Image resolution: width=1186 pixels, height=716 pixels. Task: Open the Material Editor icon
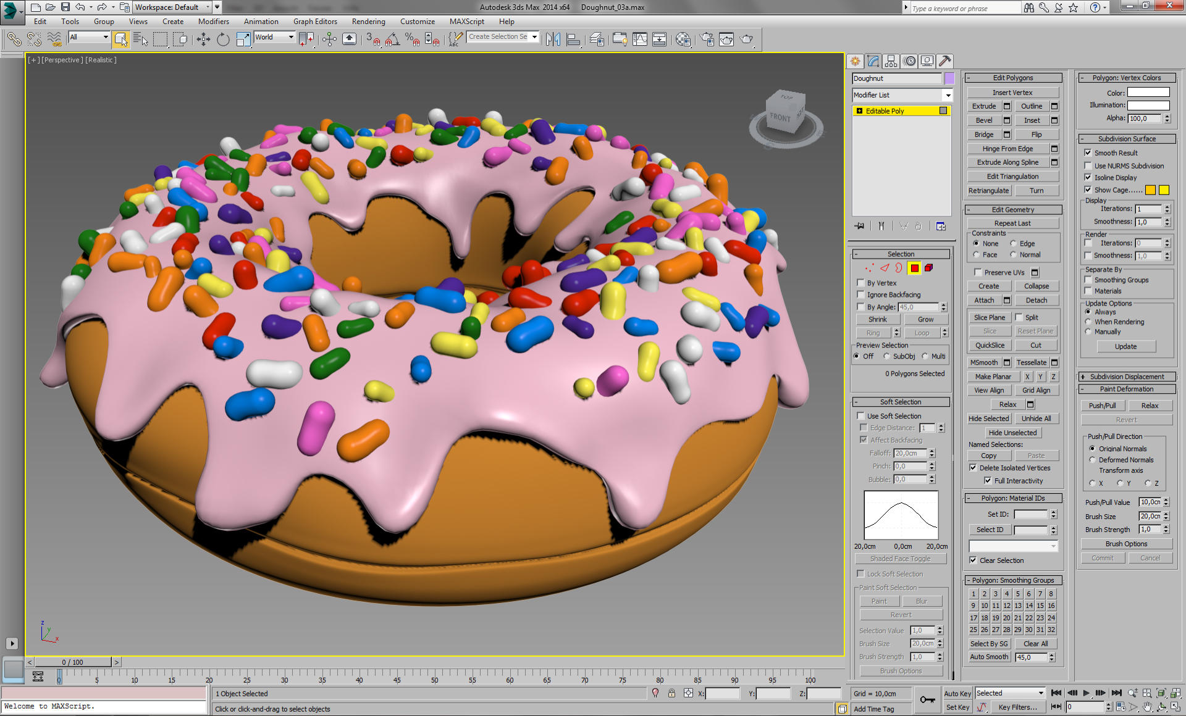(683, 40)
